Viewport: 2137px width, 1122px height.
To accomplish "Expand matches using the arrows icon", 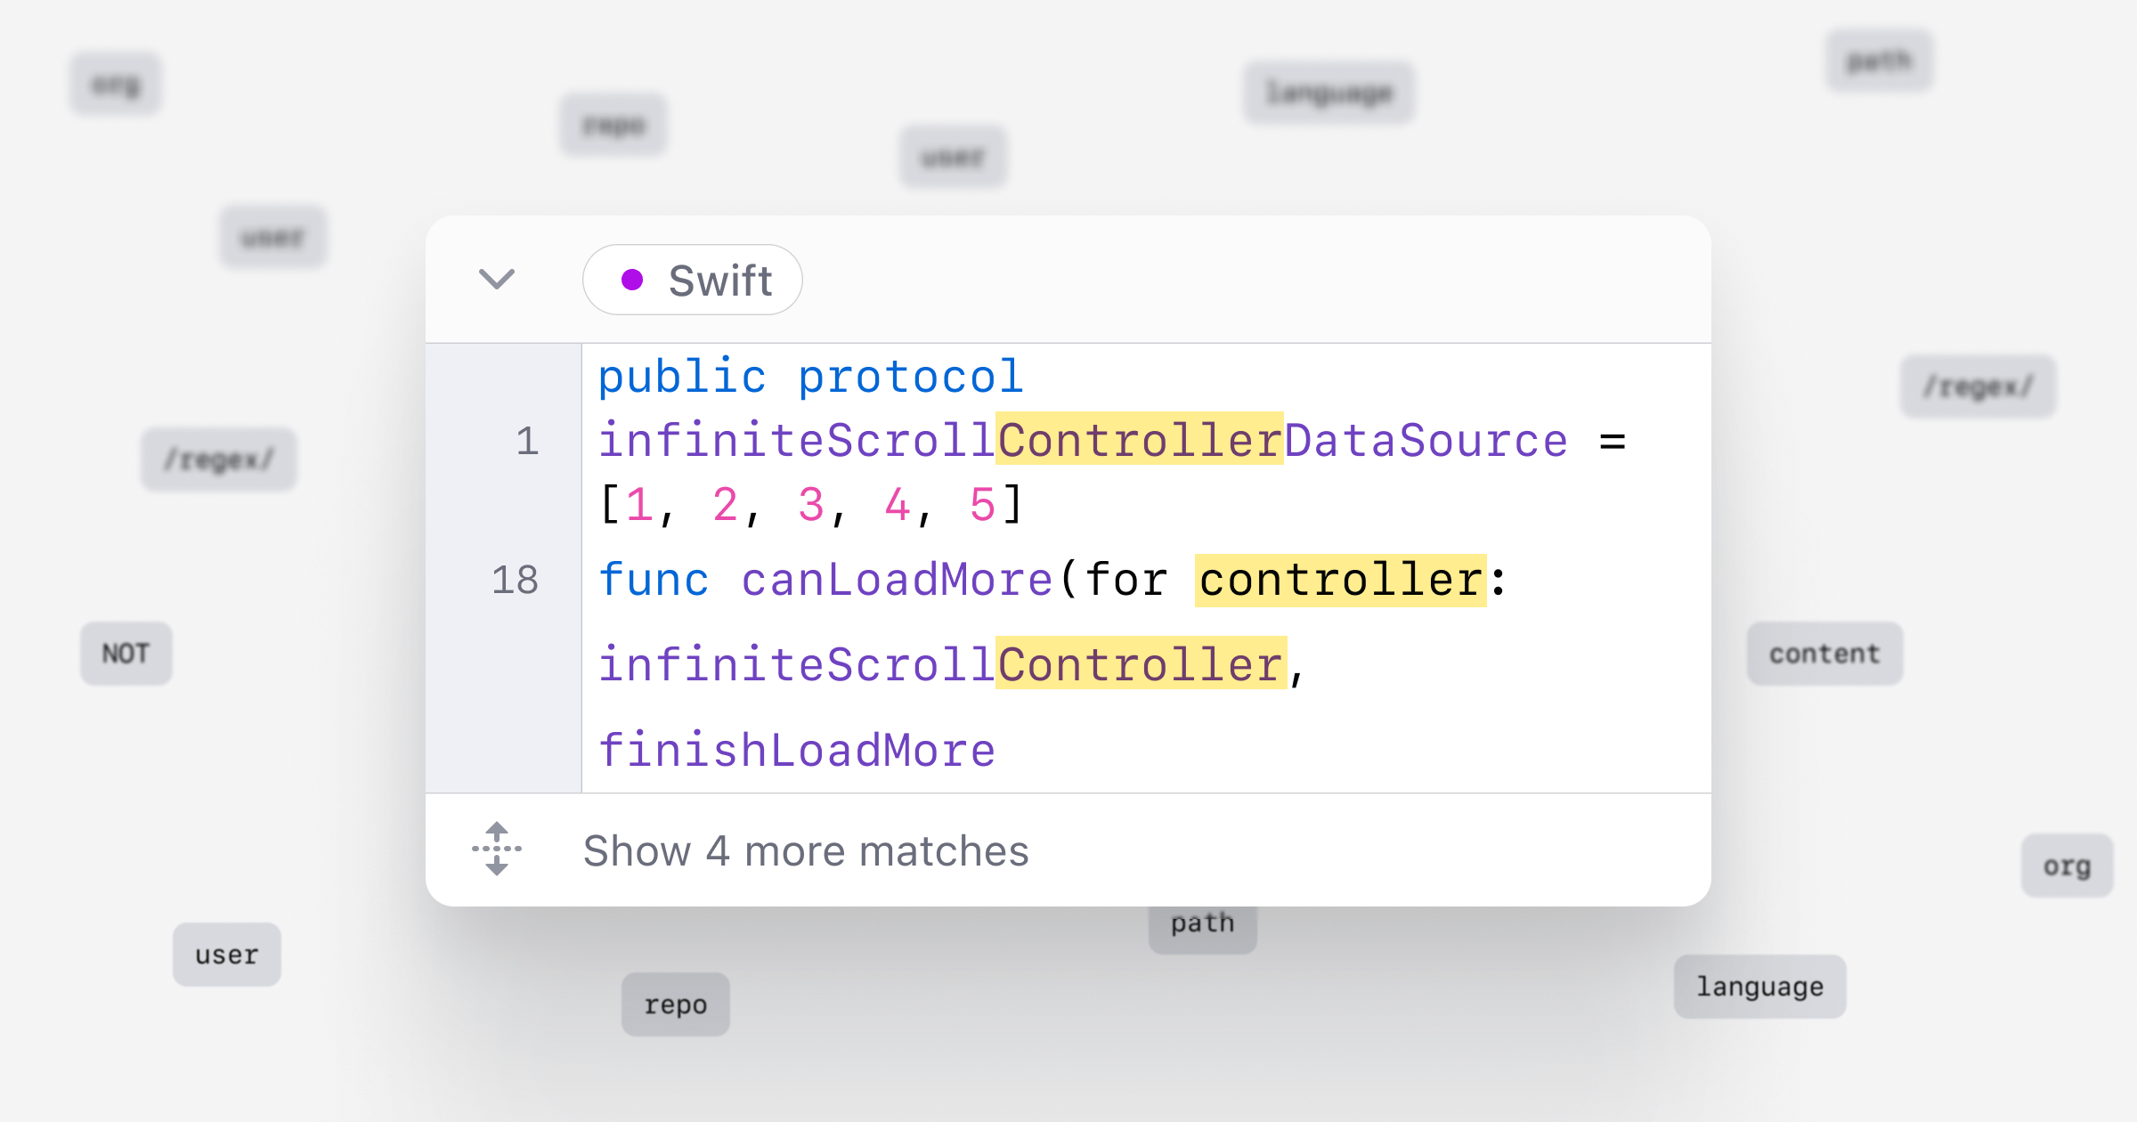I will (497, 850).
